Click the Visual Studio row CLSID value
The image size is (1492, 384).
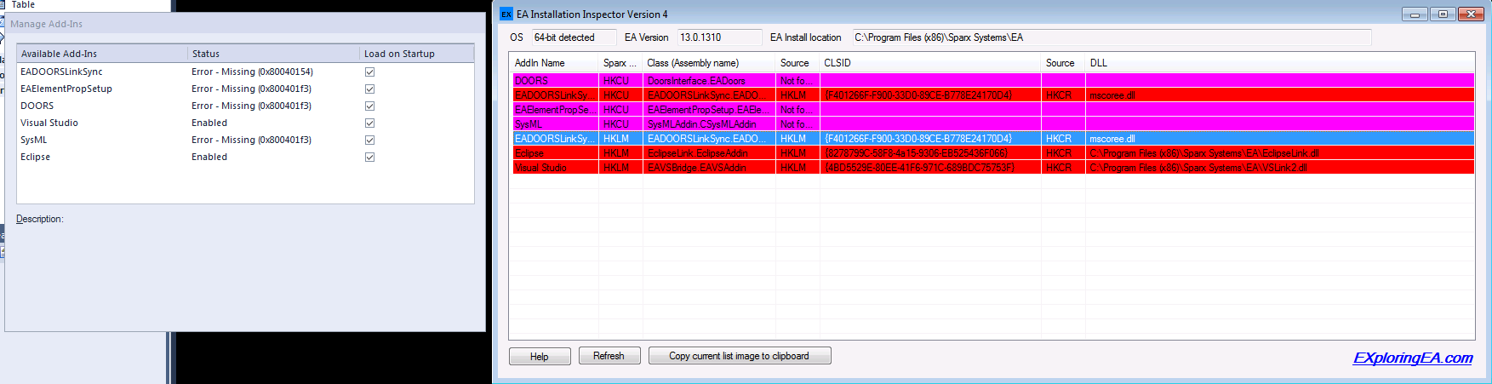tap(919, 168)
